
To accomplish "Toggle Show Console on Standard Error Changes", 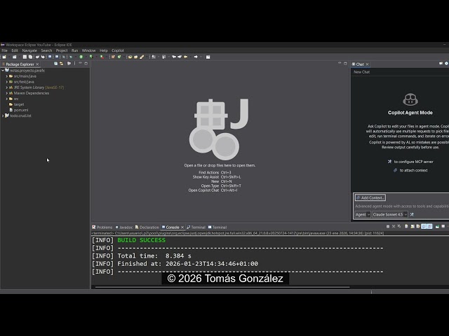I will [429, 226].
